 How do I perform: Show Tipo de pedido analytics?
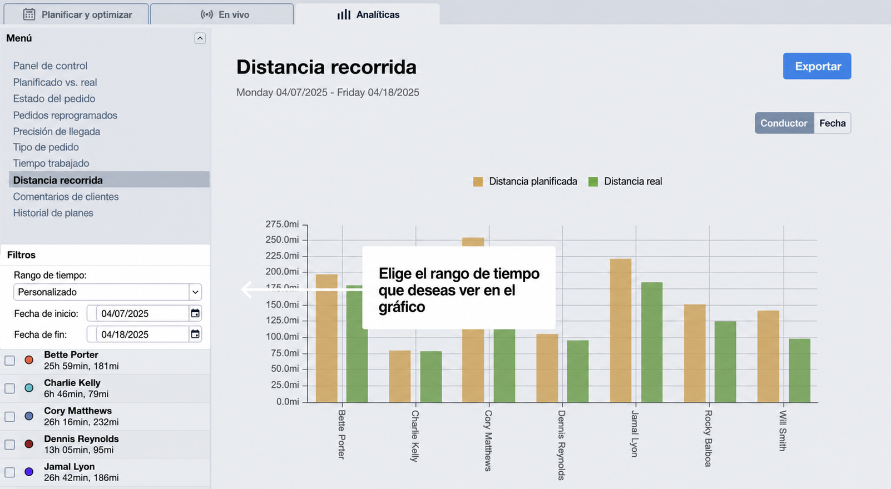pos(46,147)
